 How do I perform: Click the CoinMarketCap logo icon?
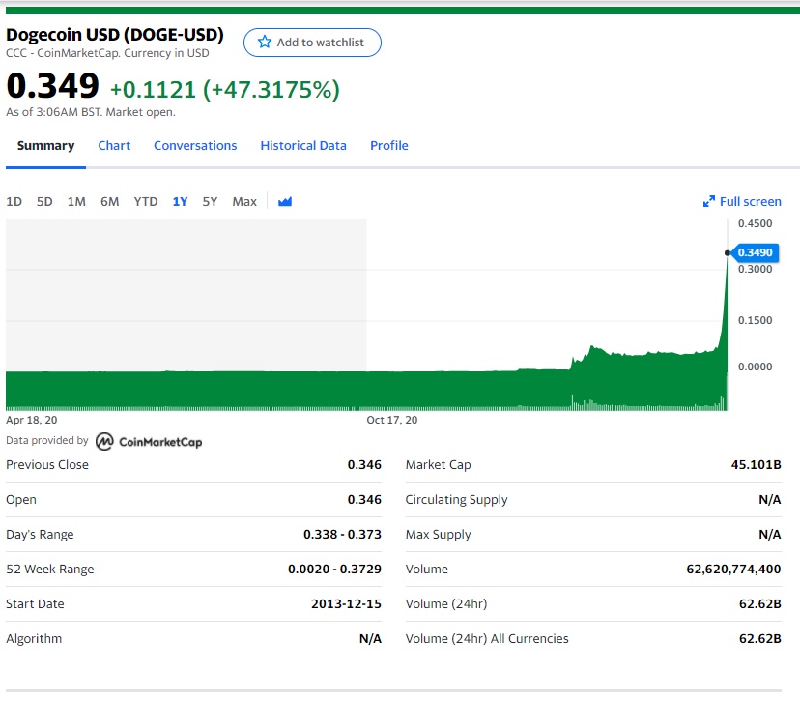104,442
